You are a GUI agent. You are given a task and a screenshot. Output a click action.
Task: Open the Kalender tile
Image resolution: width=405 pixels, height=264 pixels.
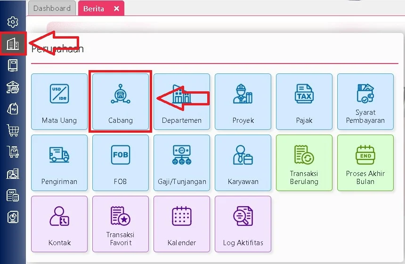(x=182, y=224)
